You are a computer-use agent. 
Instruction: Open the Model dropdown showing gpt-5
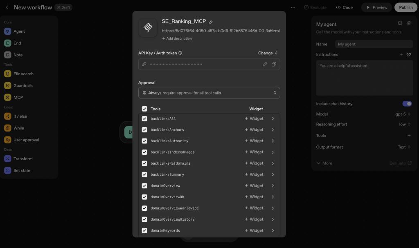pyautogui.click(x=404, y=114)
